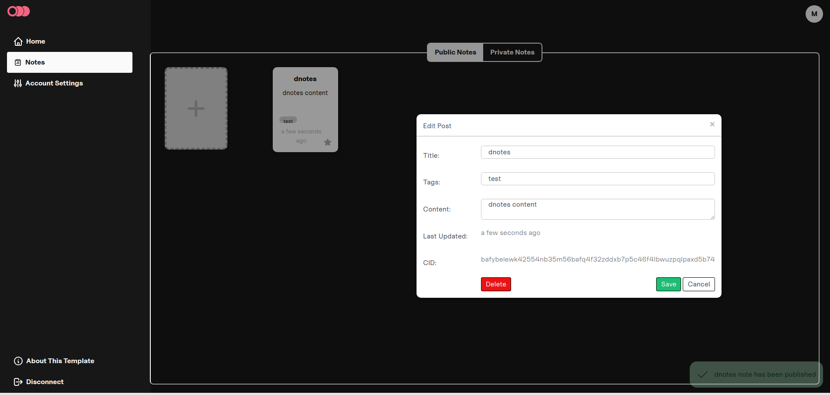Open the M user avatar menu
830x395 pixels.
pyautogui.click(x=814, y=14)
